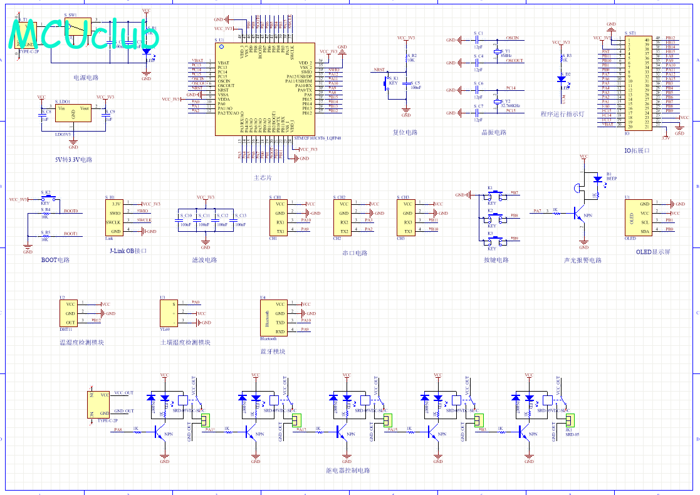
Task: Select the S_K2 BOOT KEY switch
Action: (x=48, y=197)
